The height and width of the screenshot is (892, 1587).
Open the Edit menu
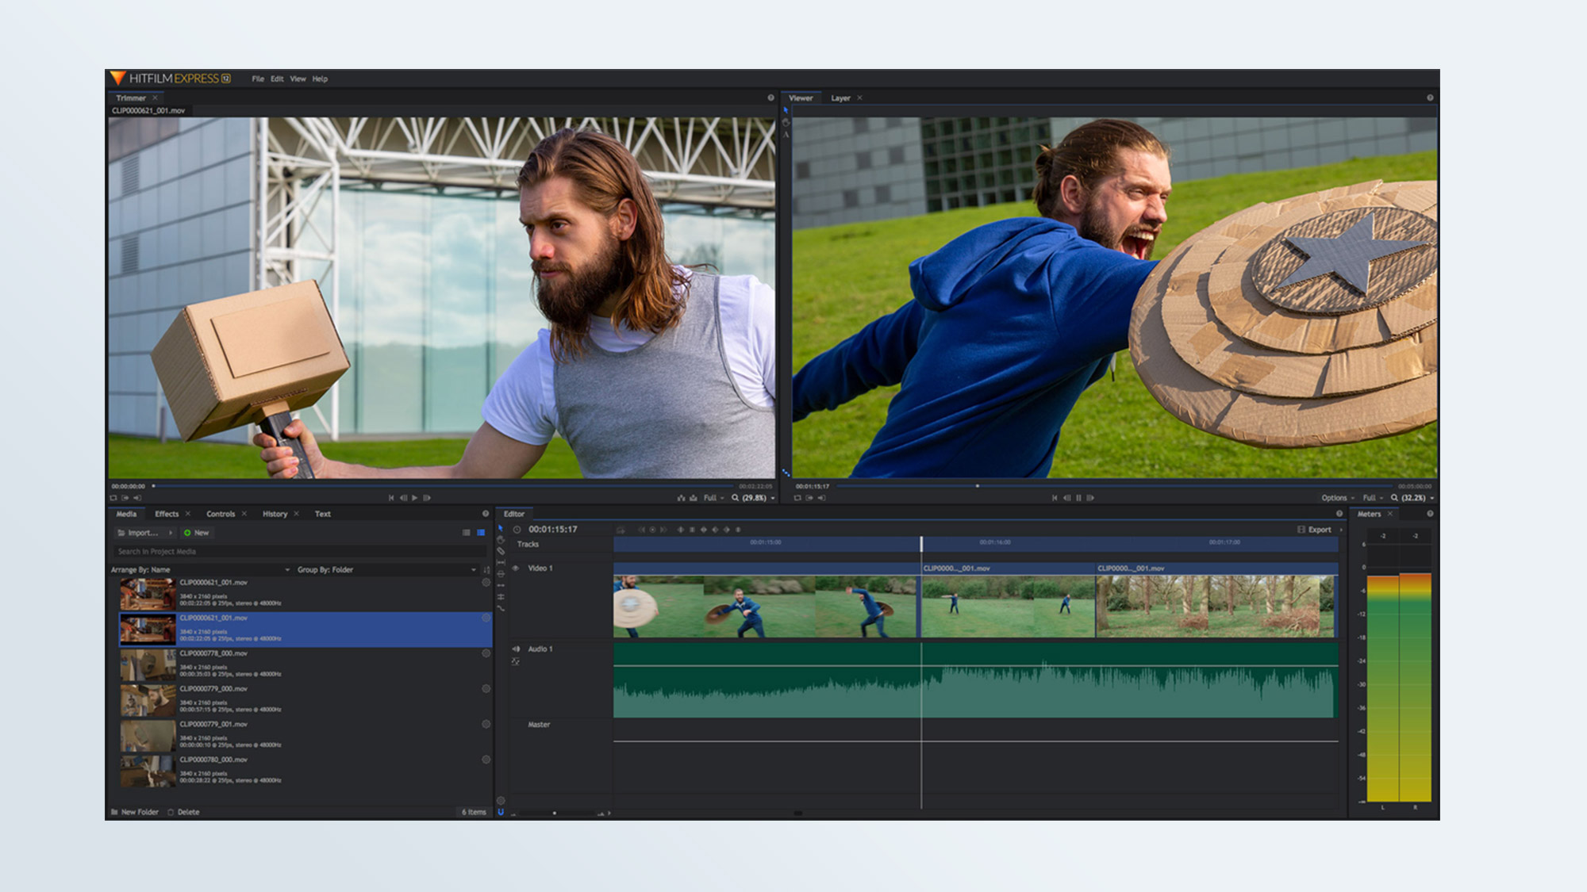tap(277, 79)
